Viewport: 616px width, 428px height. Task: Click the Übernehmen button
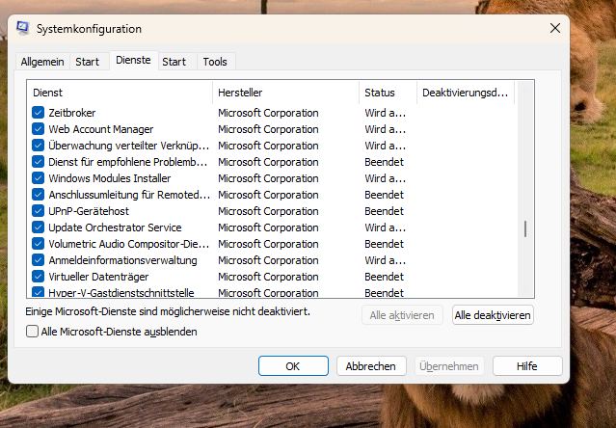(x=449, y=366)
